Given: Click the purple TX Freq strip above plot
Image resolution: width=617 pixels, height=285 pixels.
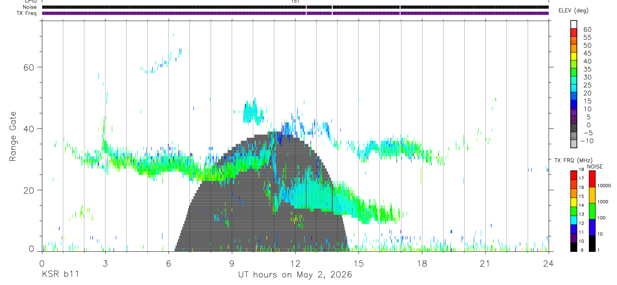Looking at the screenshot, I should pyautogui.click(x=295, y=13).
